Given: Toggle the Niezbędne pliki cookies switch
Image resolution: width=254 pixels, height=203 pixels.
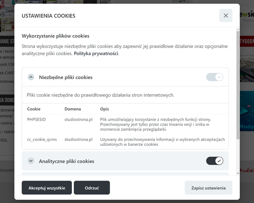Looking at the screenshot, I should click(x=215, y=77).
